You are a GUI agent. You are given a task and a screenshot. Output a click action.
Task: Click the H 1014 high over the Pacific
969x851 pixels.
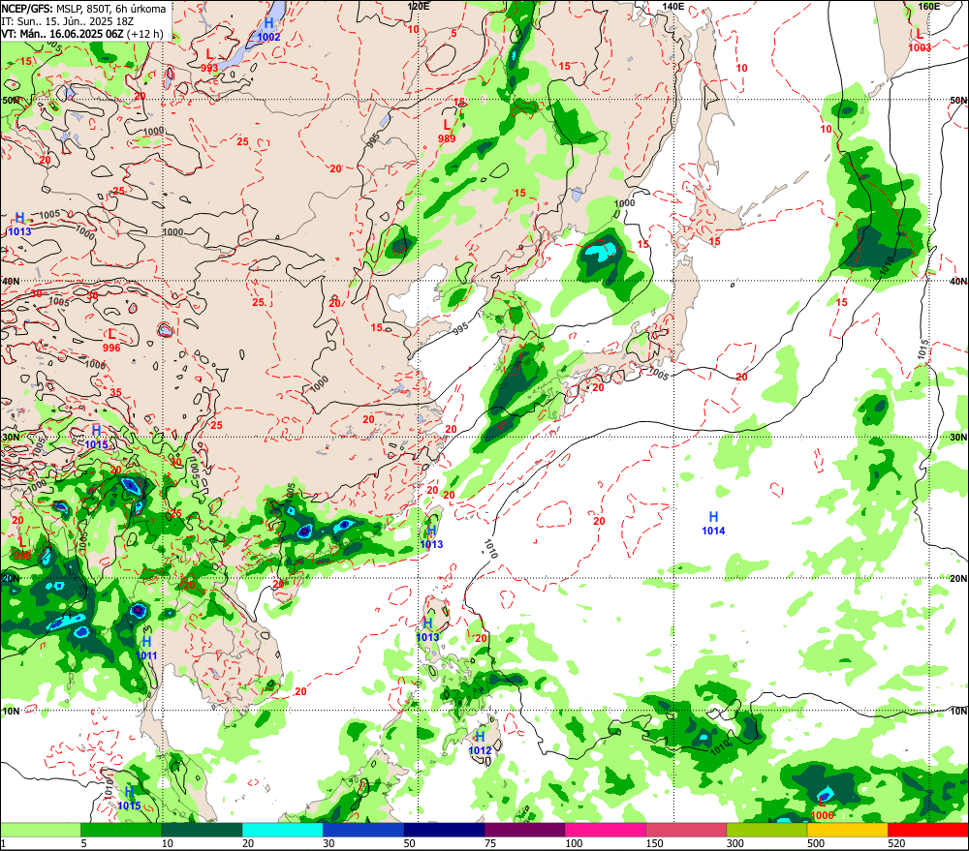coord(713,523)
